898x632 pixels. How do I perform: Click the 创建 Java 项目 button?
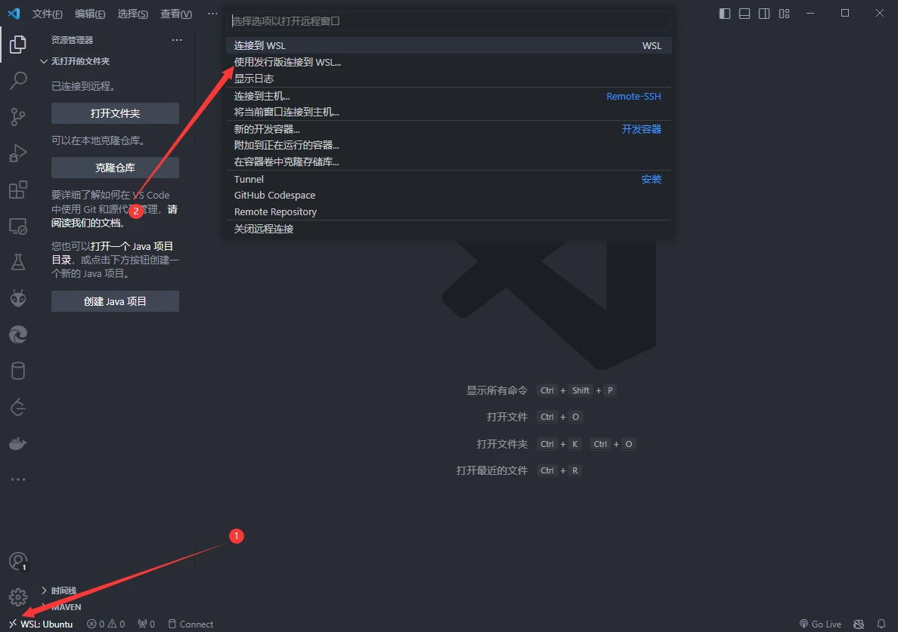115,301
